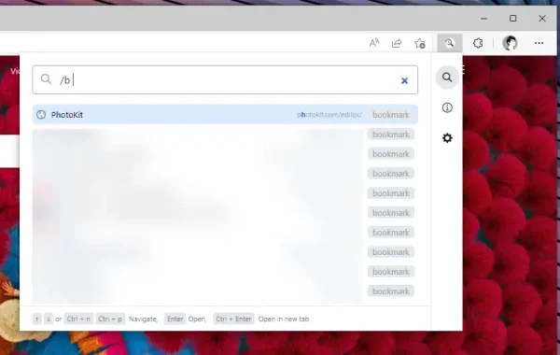Click inside the /b search input field
Image resolution: width=560 pixels, height=355 pixels.
tap(225, 80)
